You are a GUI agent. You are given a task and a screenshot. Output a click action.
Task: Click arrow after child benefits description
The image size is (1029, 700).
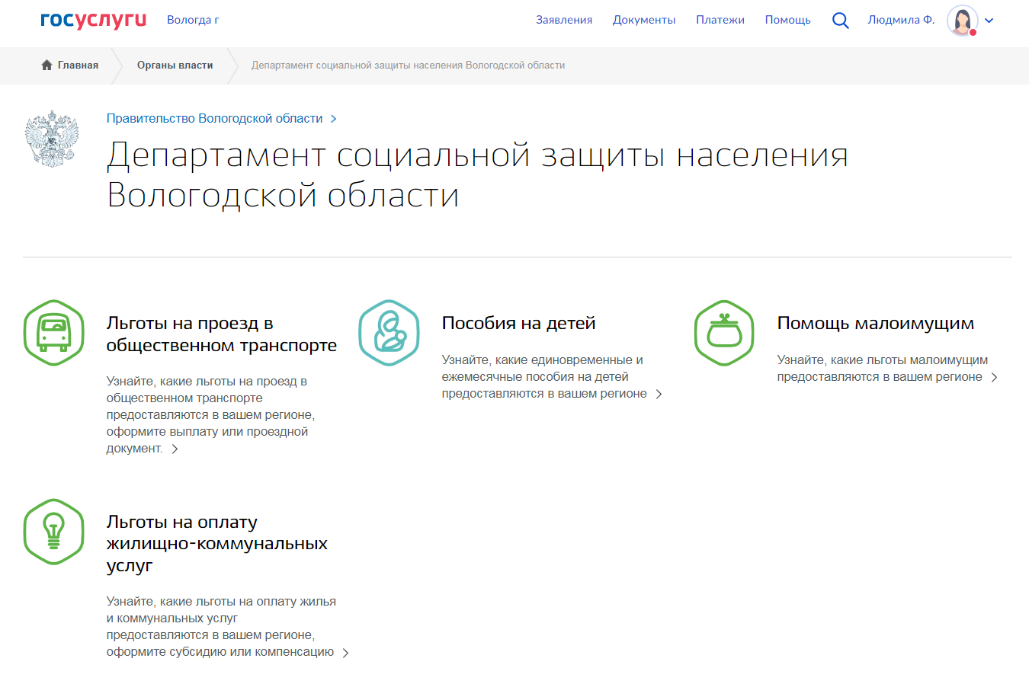pos(659,395)
